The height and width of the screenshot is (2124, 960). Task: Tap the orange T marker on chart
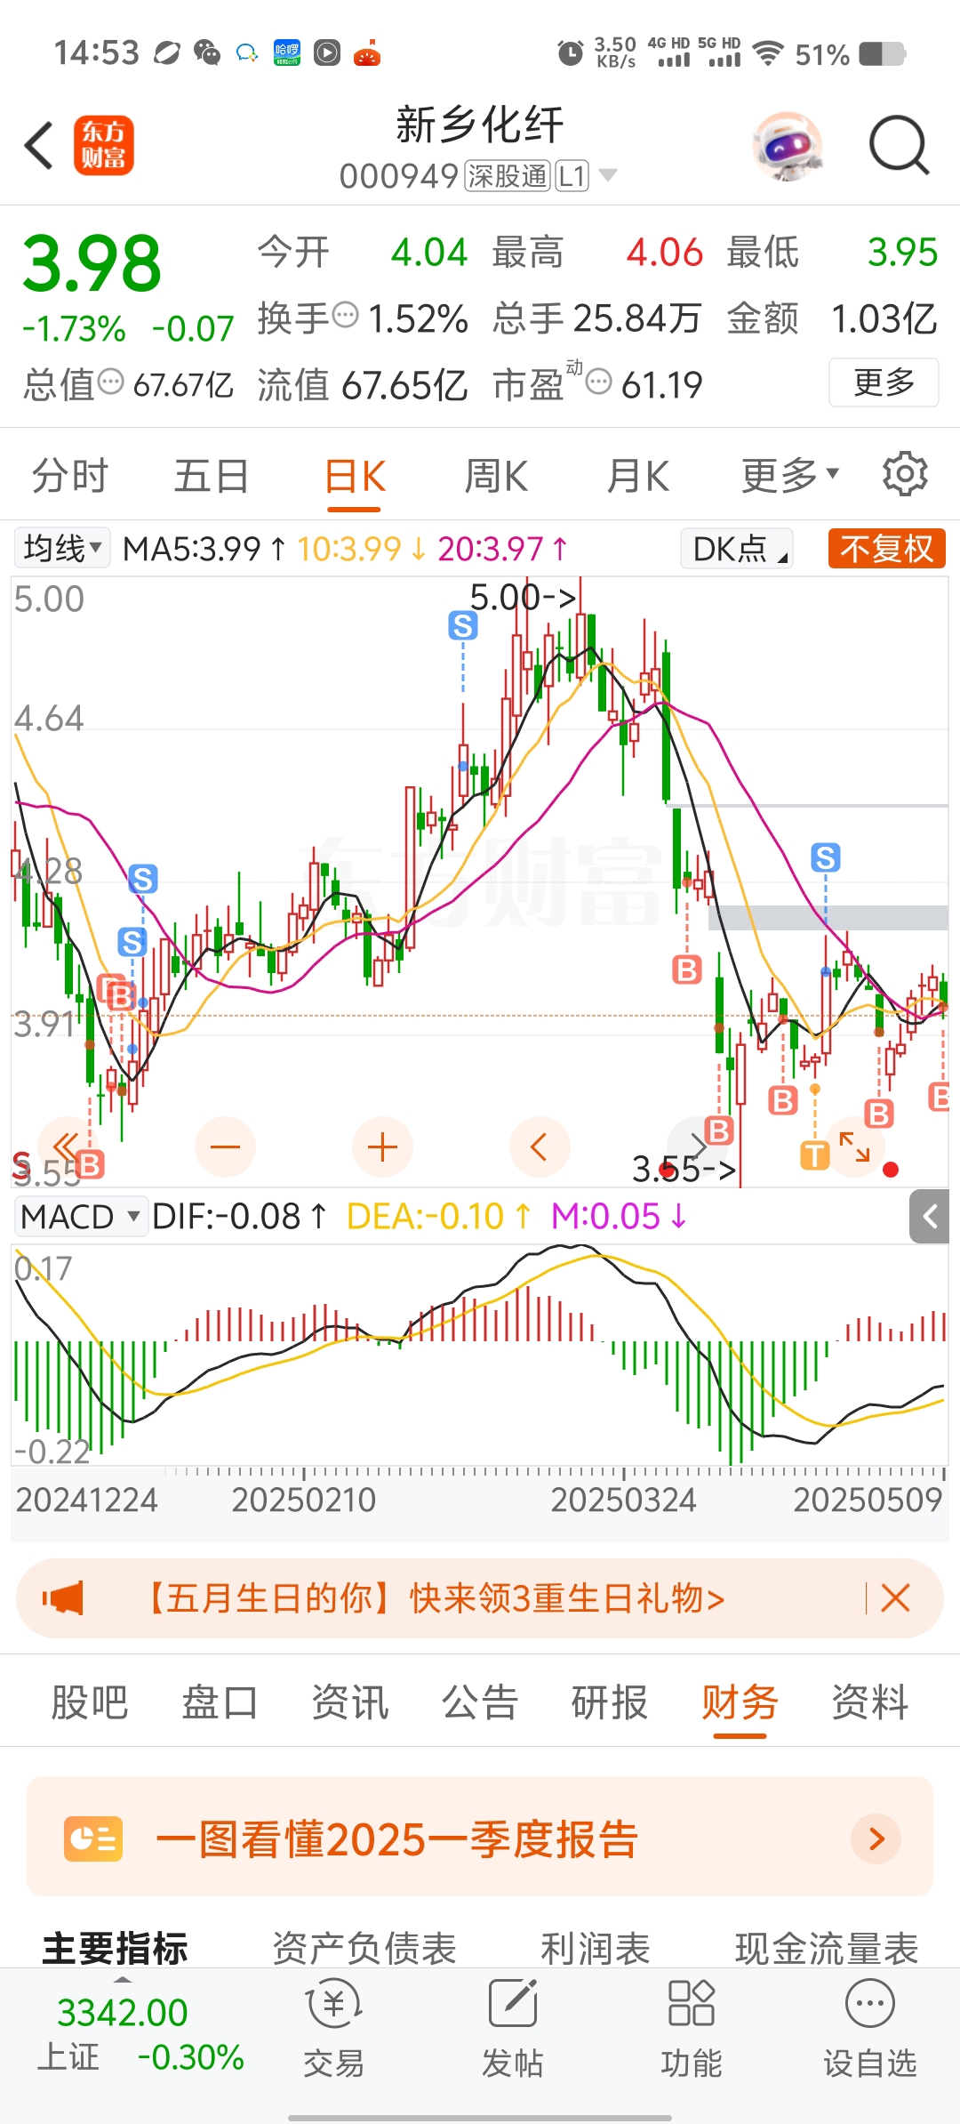click(815, 1155)
